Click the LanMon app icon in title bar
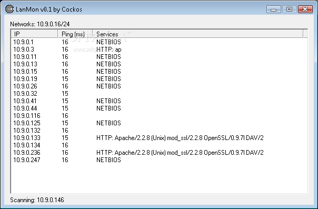 tap(9, 9)
